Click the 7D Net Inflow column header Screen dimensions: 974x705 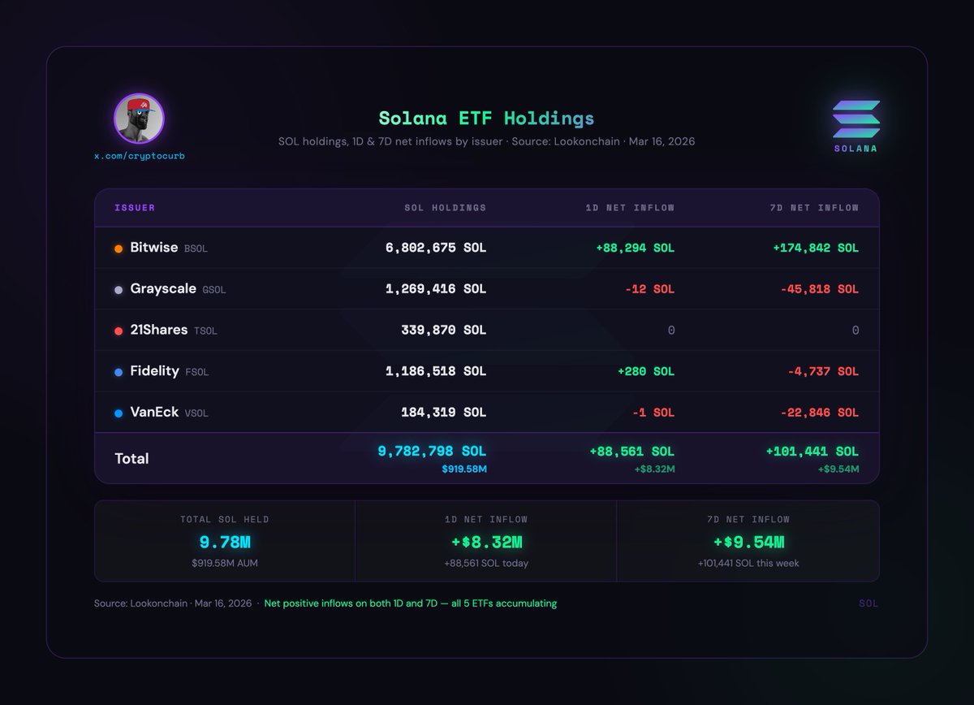coord(814,208)
